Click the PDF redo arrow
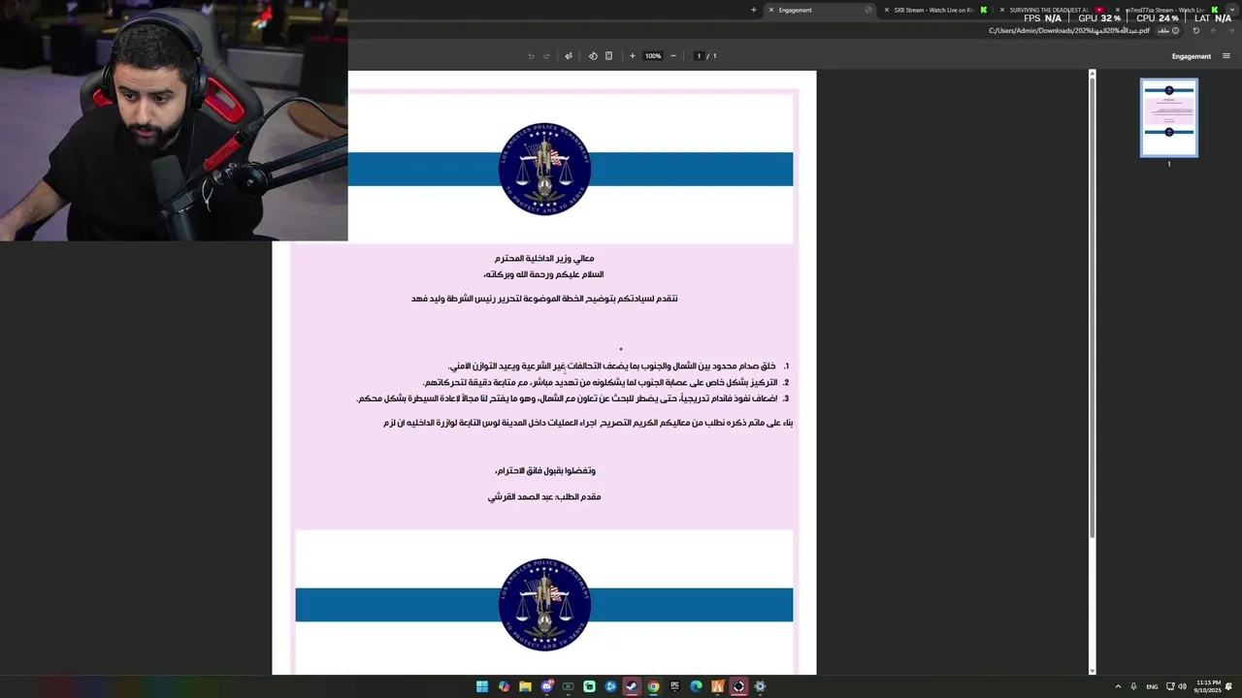The height and width of the screenshot is (698, 1242). [x=546, y=56]
